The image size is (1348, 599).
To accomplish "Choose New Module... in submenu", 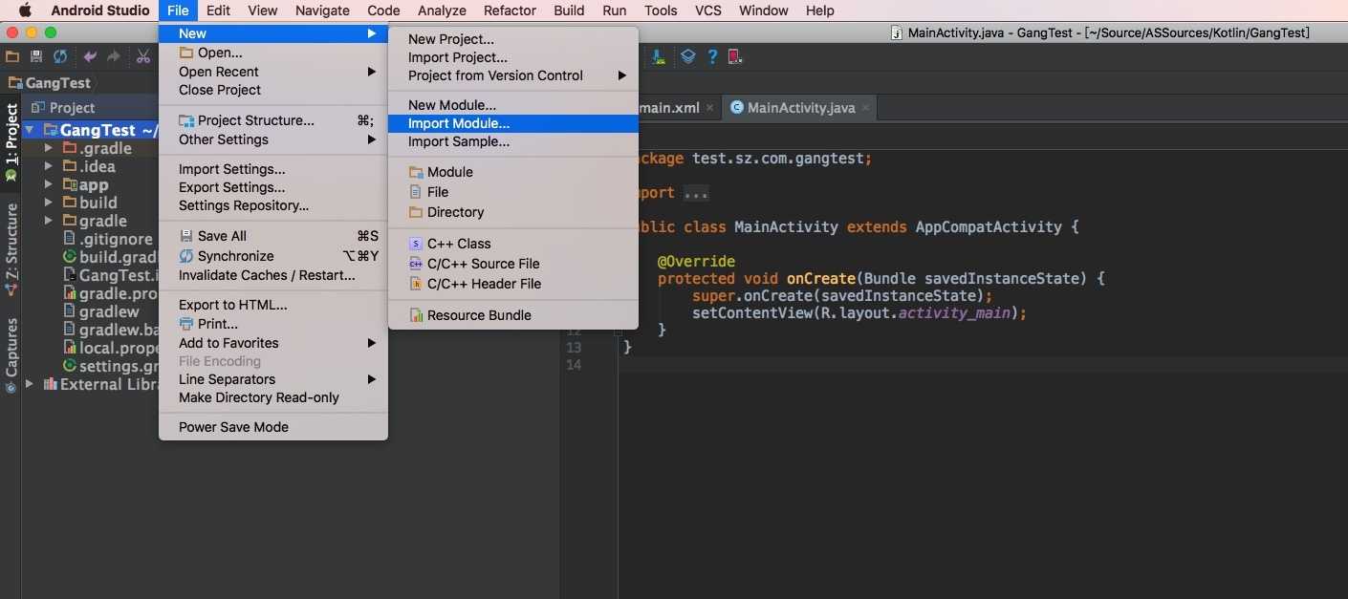I will tap(513, 105).
